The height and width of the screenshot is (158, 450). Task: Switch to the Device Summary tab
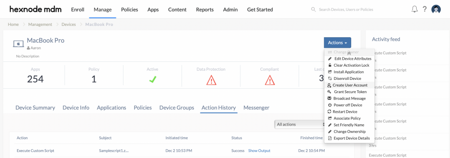pos(35,108)
